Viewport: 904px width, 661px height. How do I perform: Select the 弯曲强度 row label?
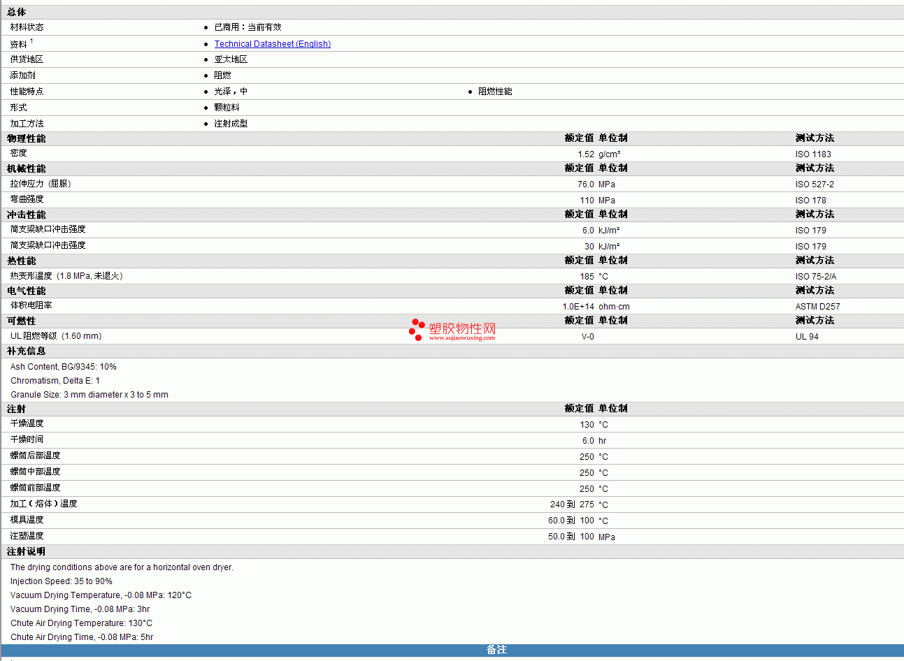click(x=27, y=199)
